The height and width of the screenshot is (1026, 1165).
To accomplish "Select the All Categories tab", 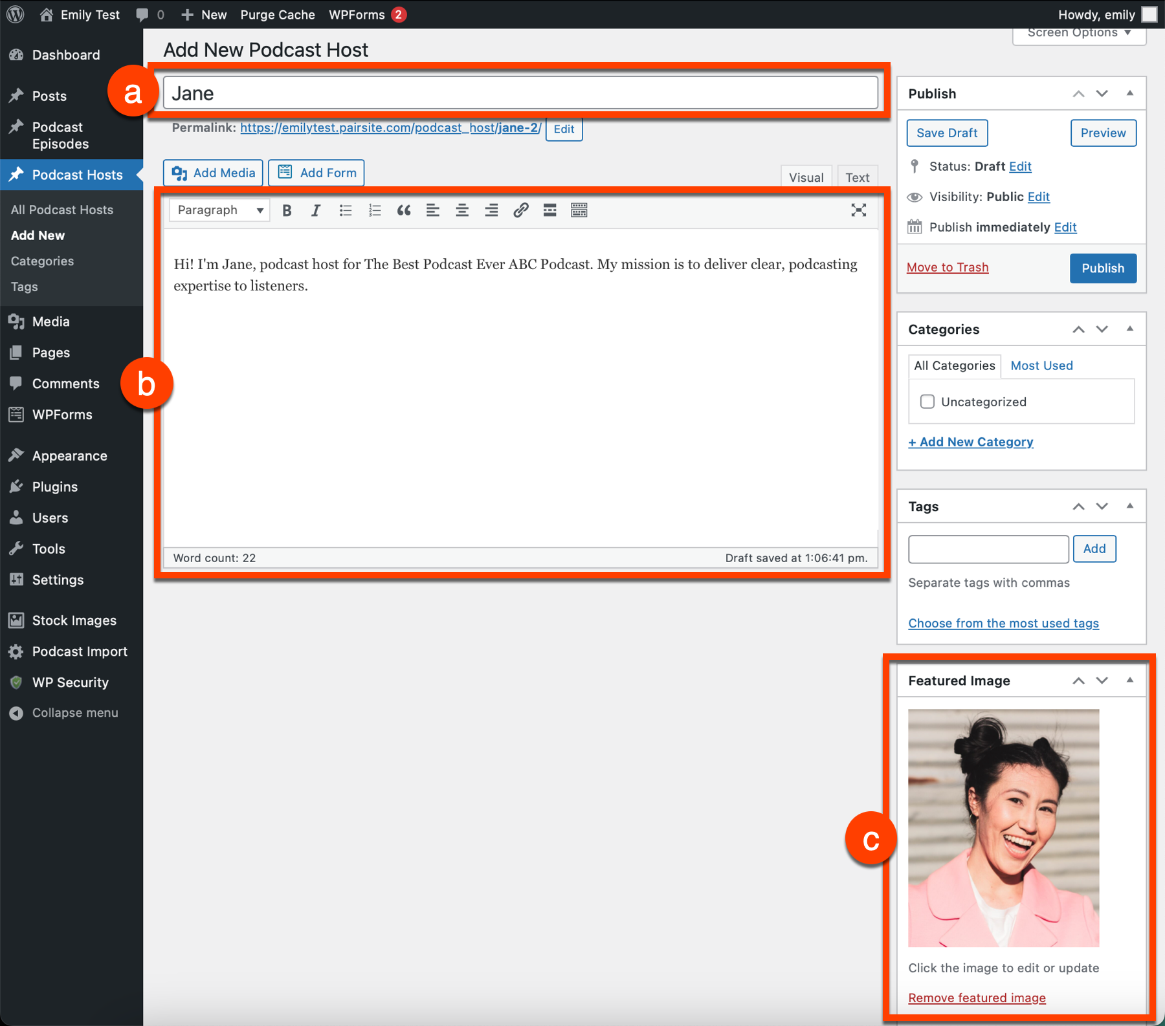I will click(x=955, y=366).
